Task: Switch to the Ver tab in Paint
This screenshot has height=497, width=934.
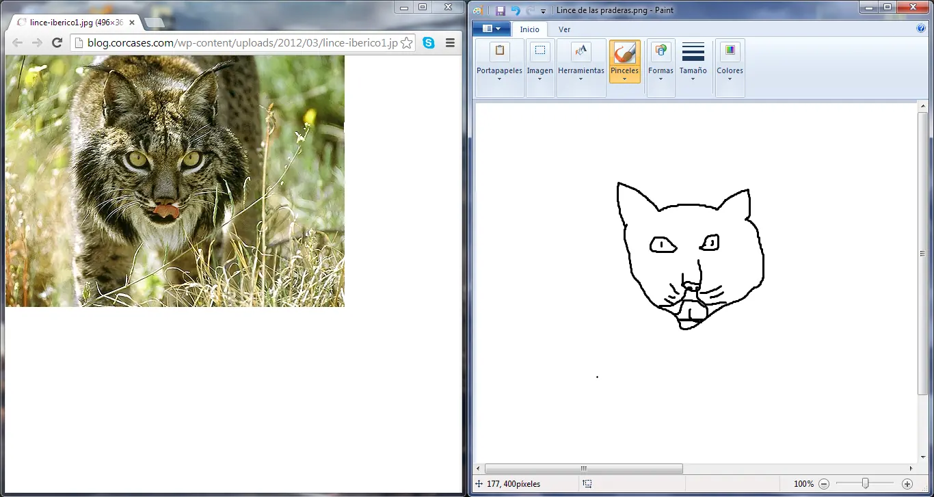Action: pyautogui.click(x=565, y=29)
